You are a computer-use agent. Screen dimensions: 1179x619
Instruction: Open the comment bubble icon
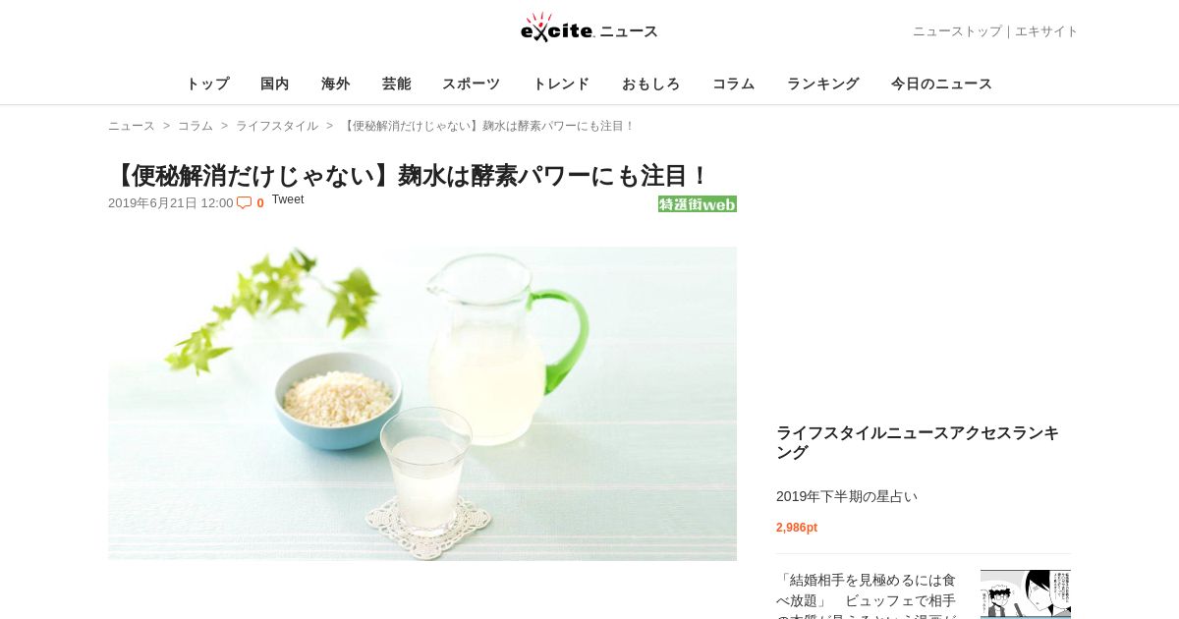coord(245,202)
